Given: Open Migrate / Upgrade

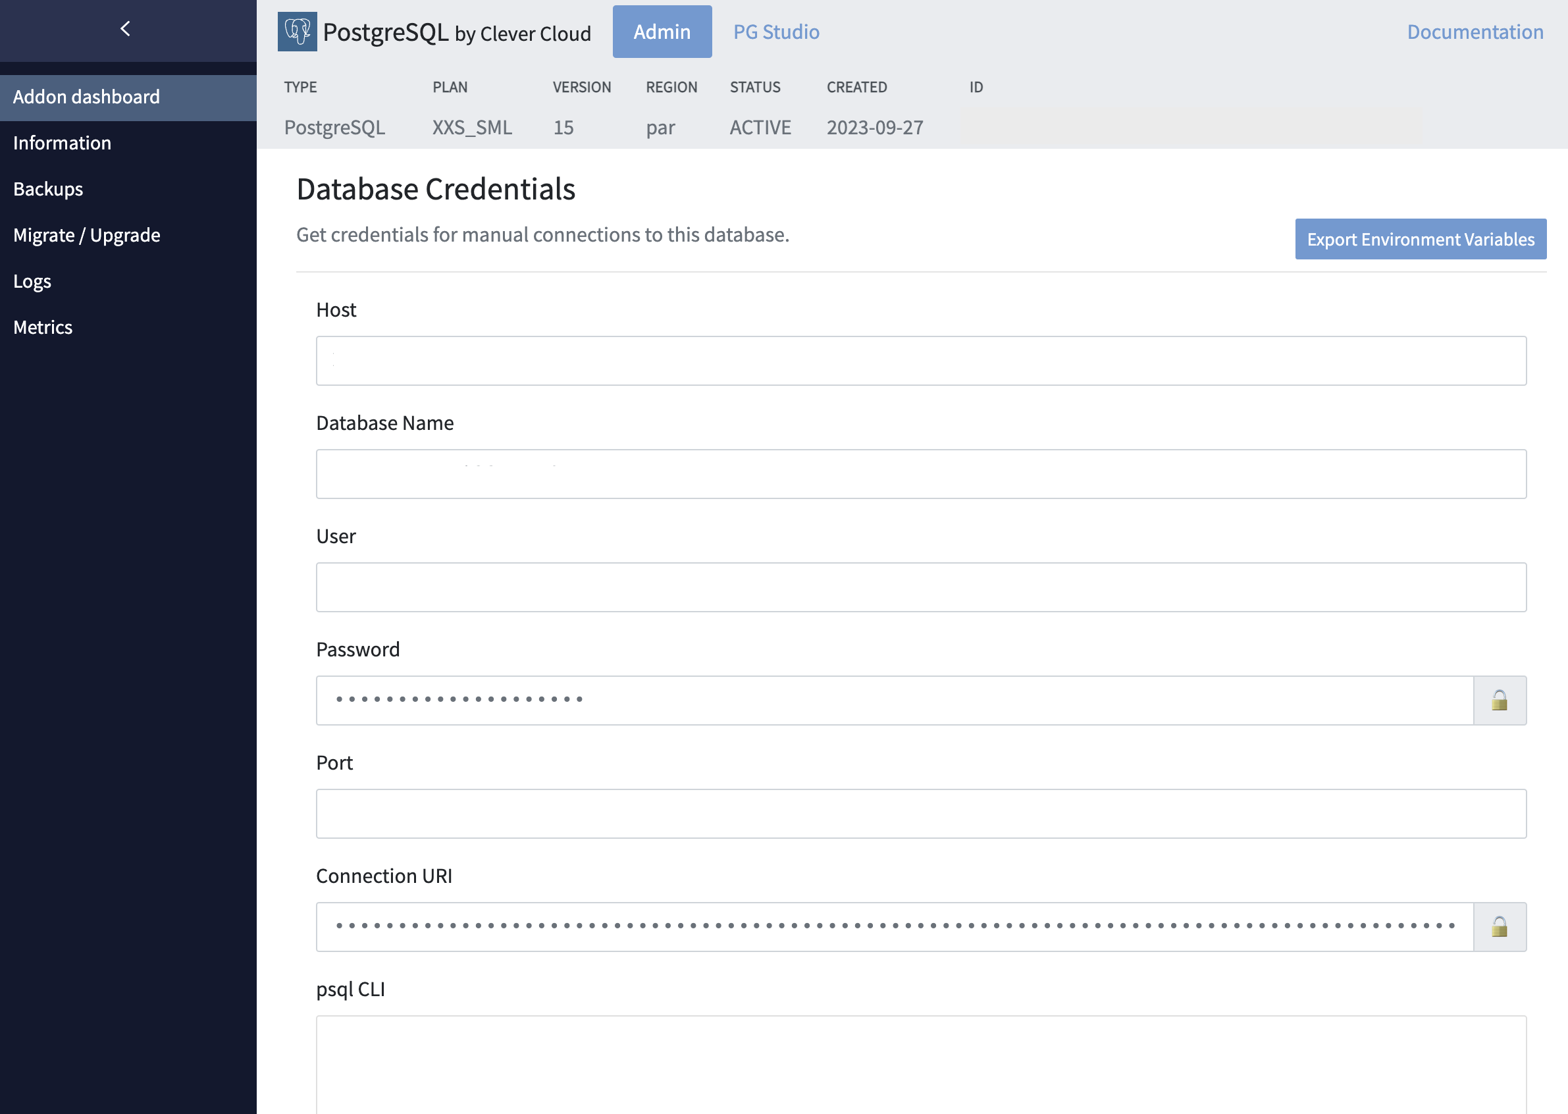Looking at the screenshot, I should pos(87,234).
